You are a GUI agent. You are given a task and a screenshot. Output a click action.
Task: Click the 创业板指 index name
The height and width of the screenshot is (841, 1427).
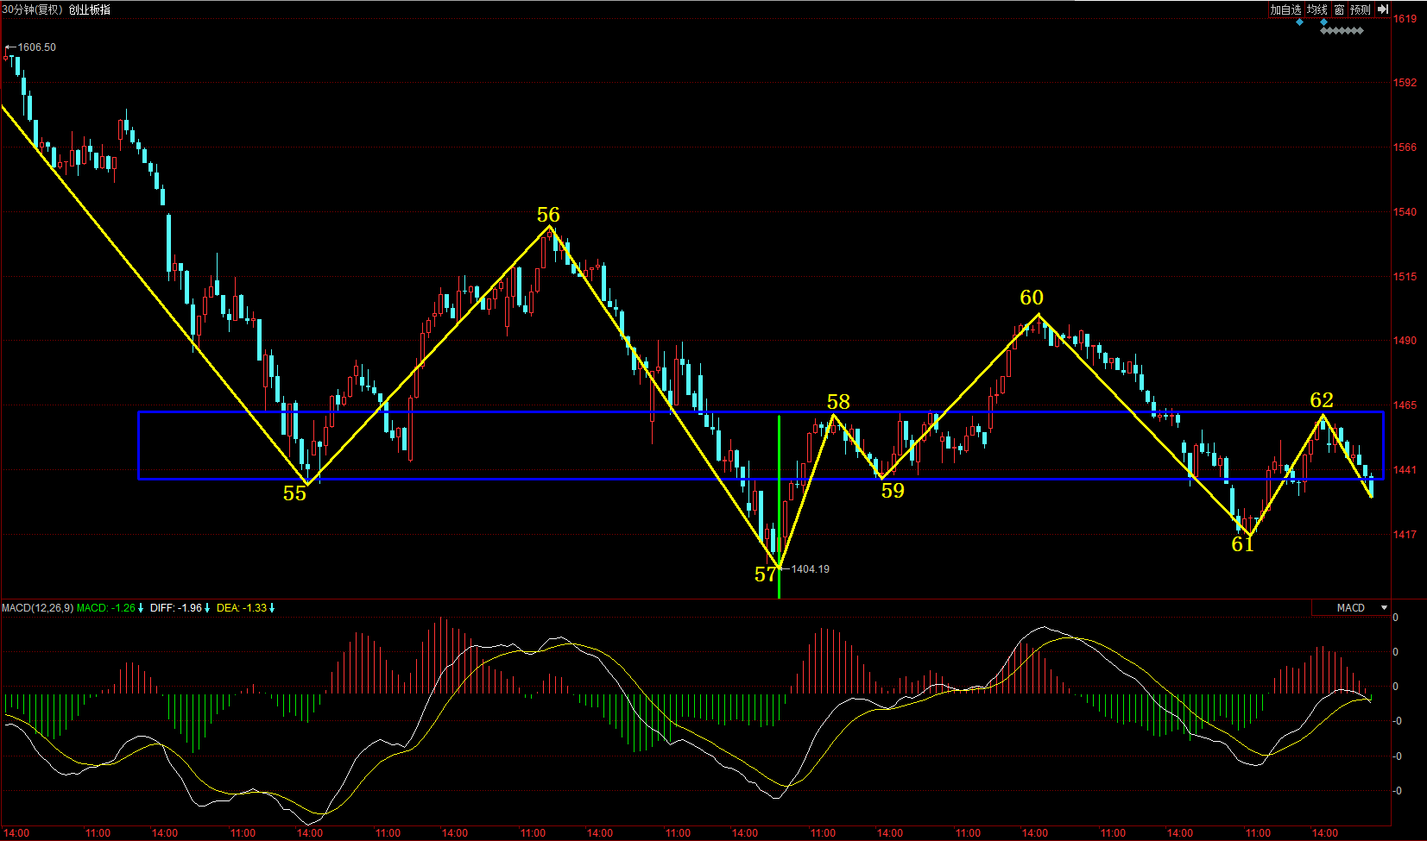tap(89, 9)
